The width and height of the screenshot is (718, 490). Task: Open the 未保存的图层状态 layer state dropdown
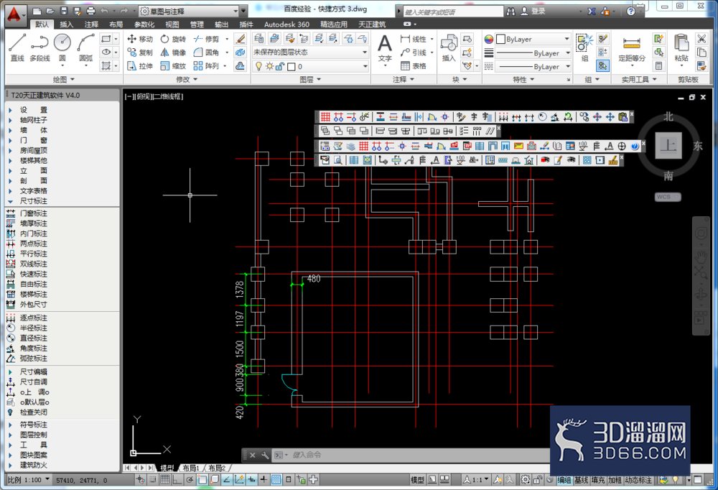point(310,52)
